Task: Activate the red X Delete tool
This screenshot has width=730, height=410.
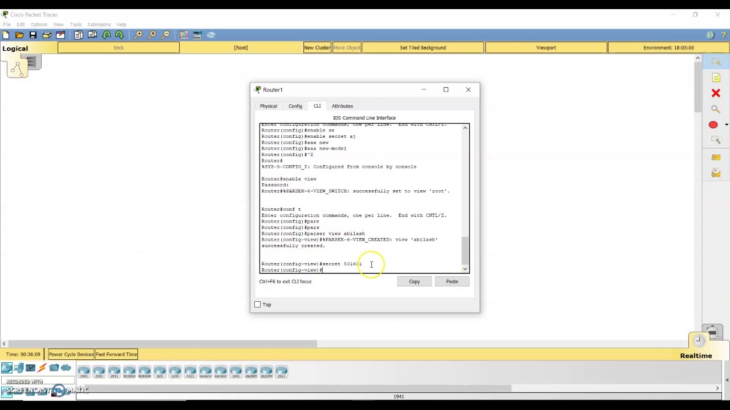Action: (716, 93)
